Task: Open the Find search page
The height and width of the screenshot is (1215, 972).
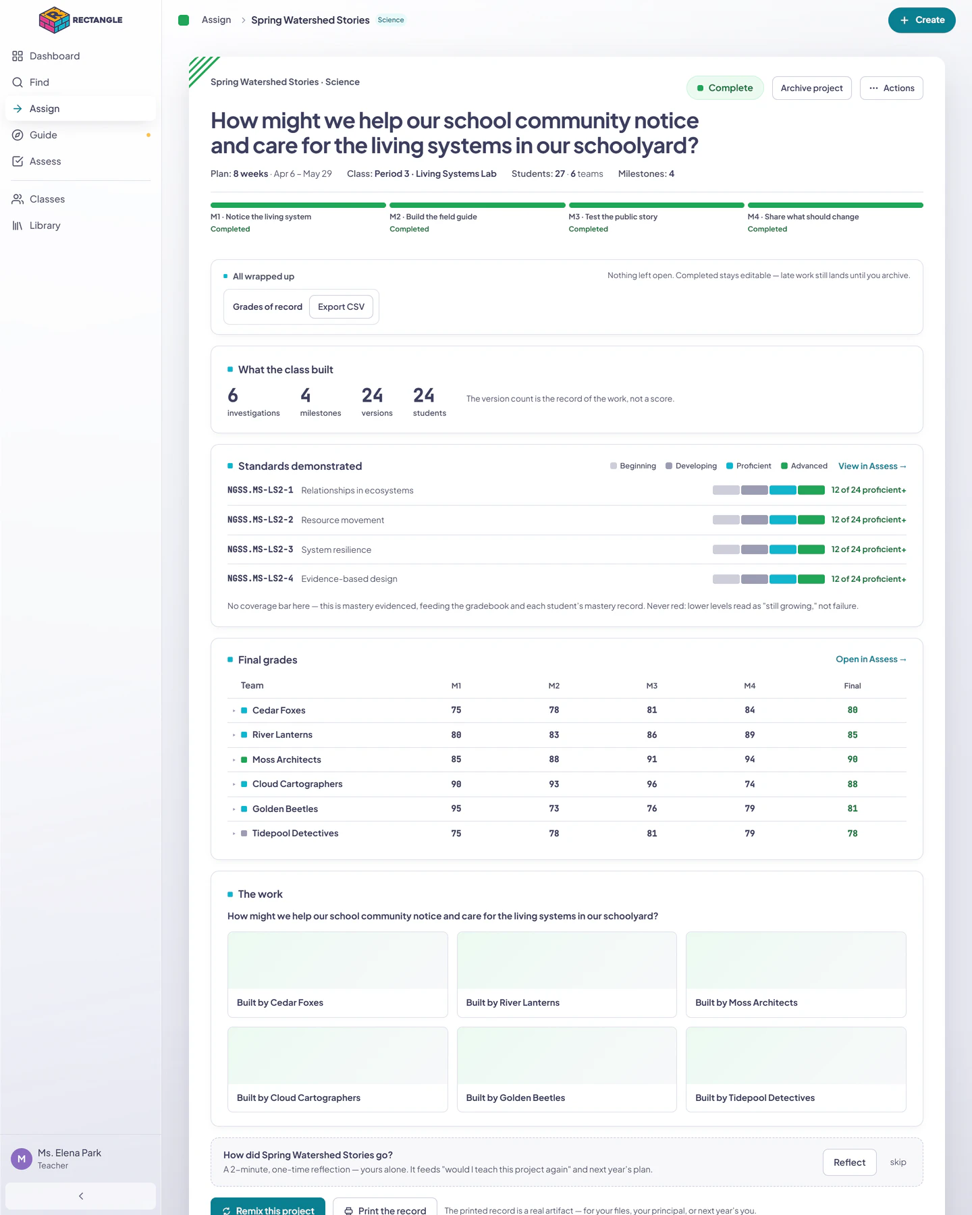Action: coord(80,82)
